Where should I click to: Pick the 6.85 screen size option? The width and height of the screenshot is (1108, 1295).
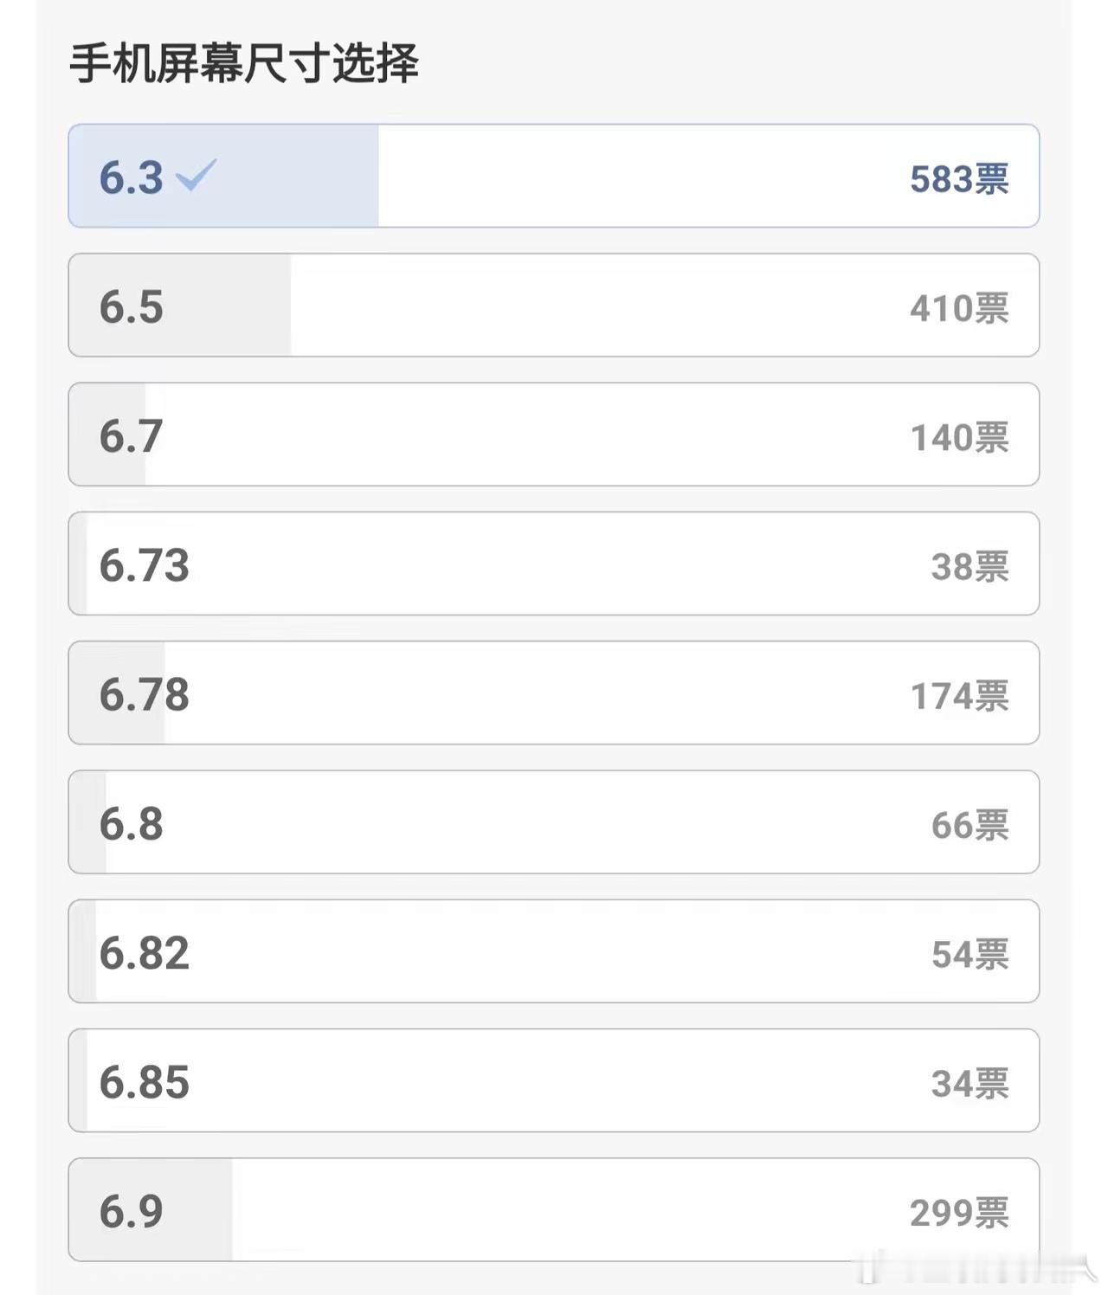554,1080
